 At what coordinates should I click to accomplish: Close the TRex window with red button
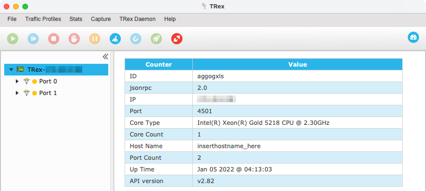(7, 7)
